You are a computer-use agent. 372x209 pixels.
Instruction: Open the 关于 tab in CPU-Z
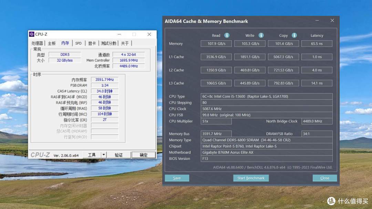tap(125, 43)
